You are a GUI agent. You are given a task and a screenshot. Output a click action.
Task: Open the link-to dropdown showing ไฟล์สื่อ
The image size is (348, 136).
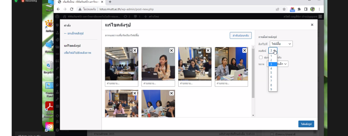tap(281, 44)
